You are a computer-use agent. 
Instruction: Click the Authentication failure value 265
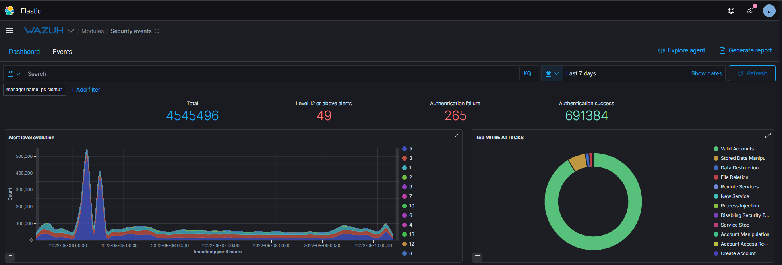coord(455,115)
